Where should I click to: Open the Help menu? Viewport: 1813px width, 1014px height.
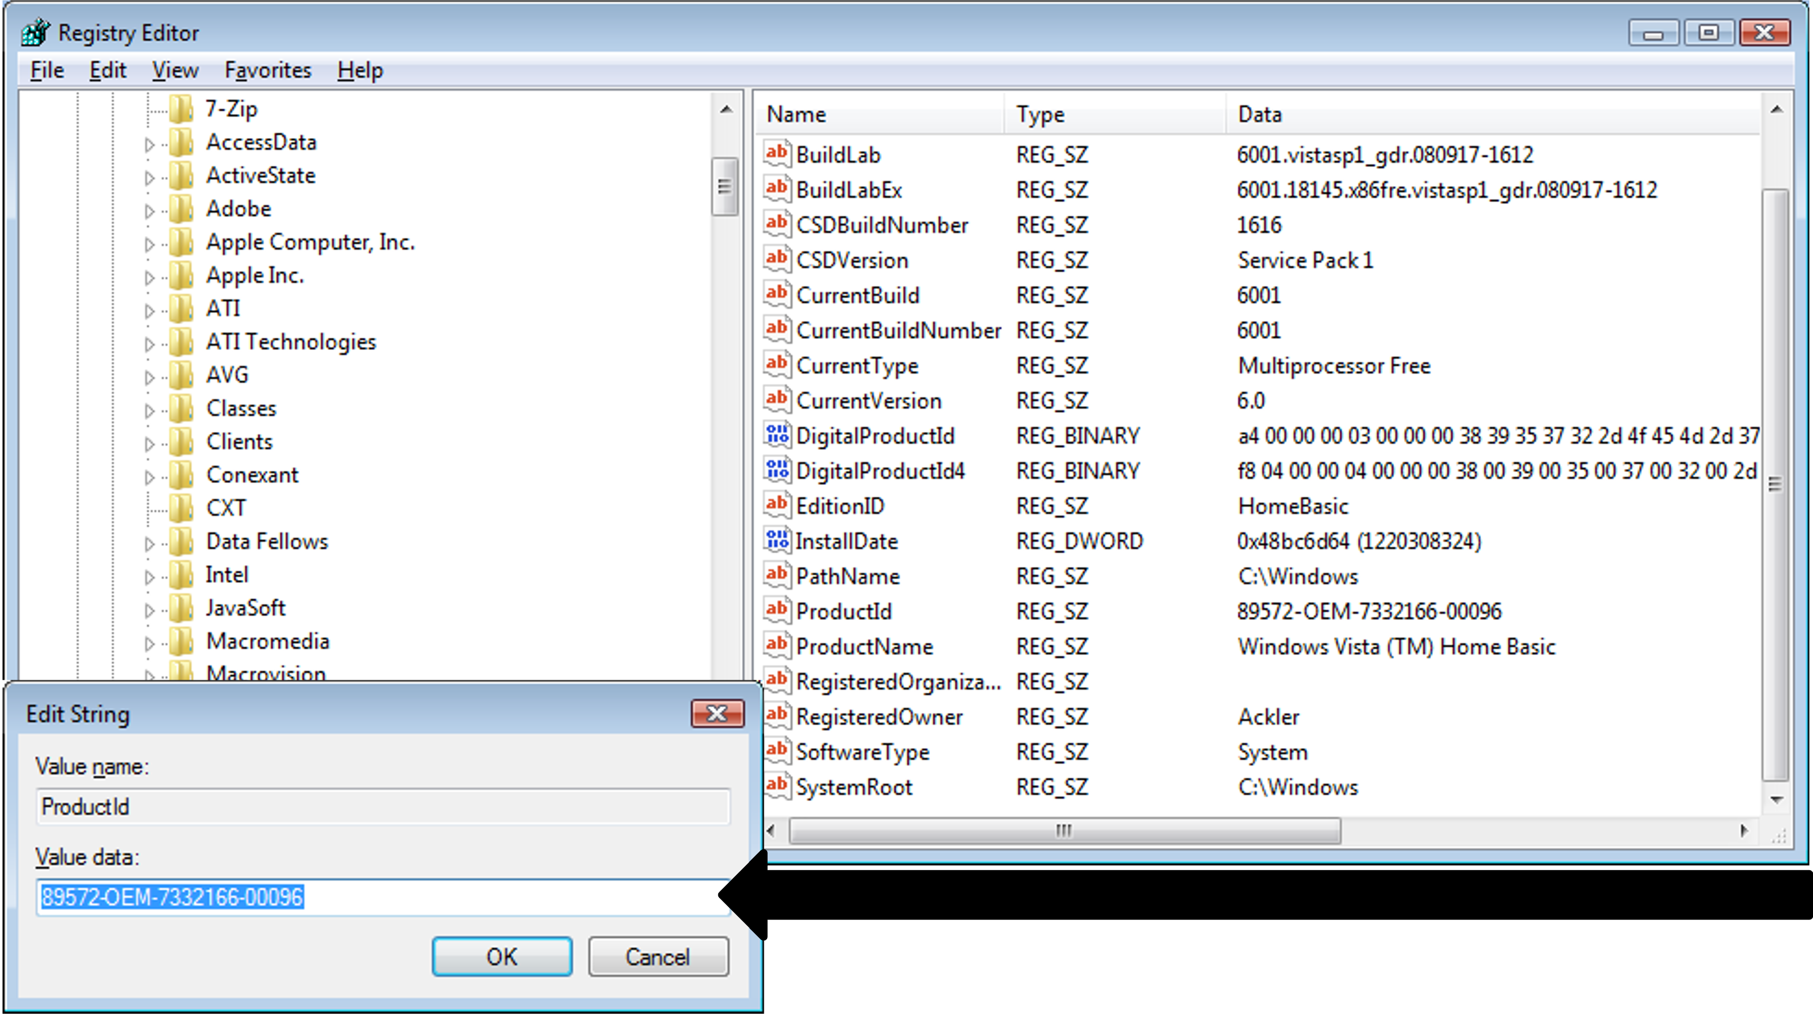[x=360, y=70]
